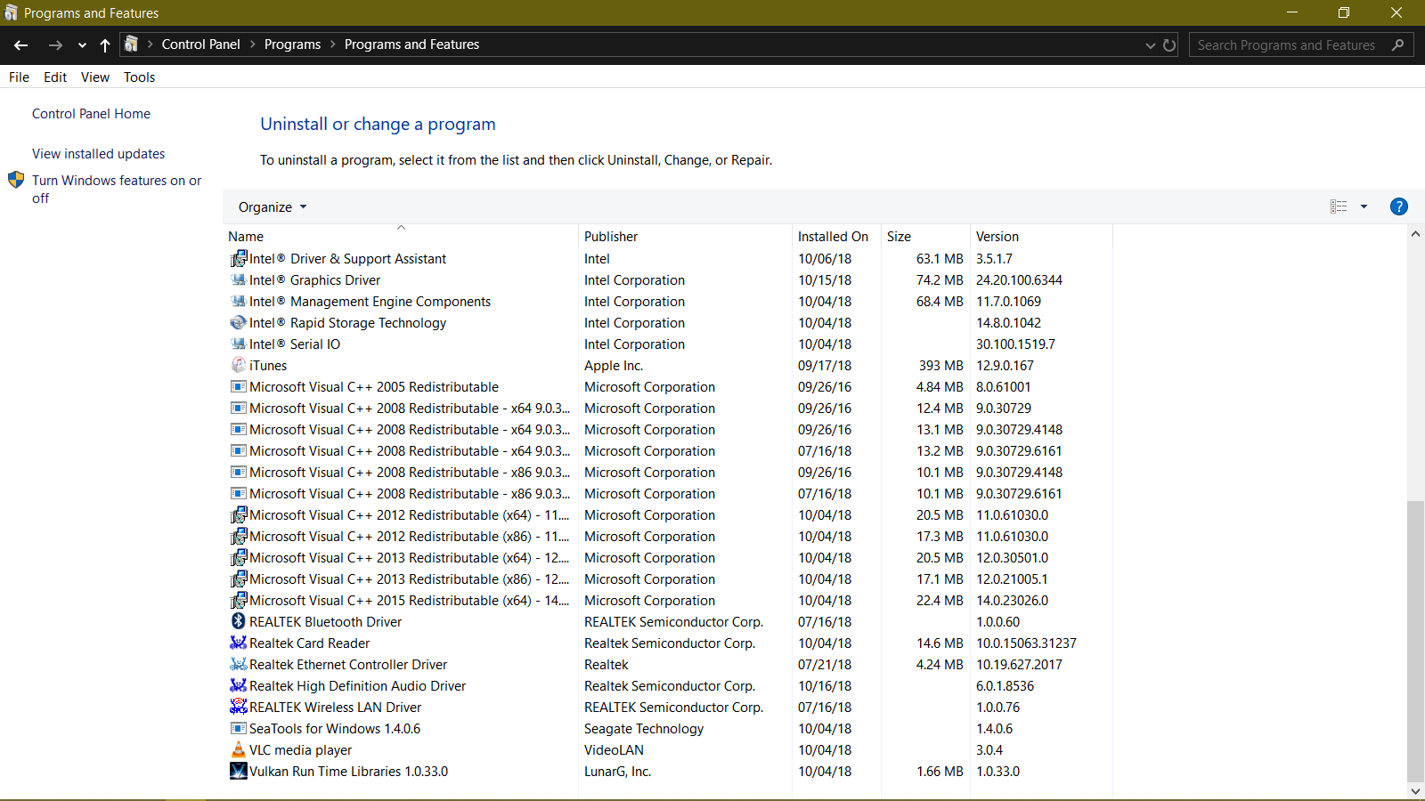Click the REALTEK Wireless LAN Driver icon
The image size is (1425, 801).
(239, 708)
